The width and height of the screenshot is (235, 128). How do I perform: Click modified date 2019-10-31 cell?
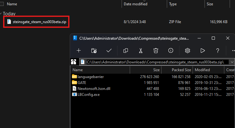coord(208,82)
